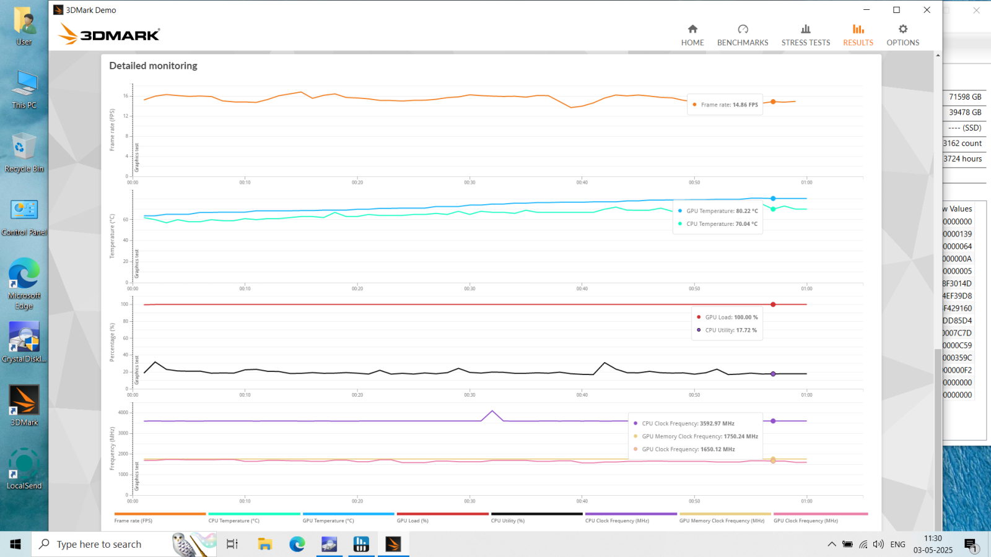Open the notification center icon
The width and height of the screenshot is (991, 557).
click(x=971, y=544)
